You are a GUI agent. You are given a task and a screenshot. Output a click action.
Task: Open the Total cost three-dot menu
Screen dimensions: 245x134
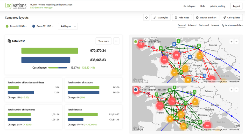(116, 41)
